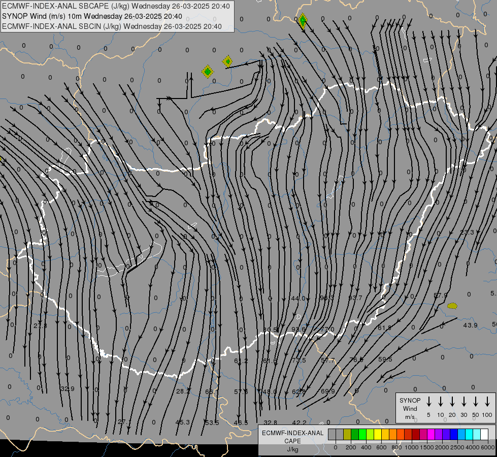The height and width of the screenshot is (457, 497).
Task: Click the map value 27.3
Action: (x=40, y=326)
